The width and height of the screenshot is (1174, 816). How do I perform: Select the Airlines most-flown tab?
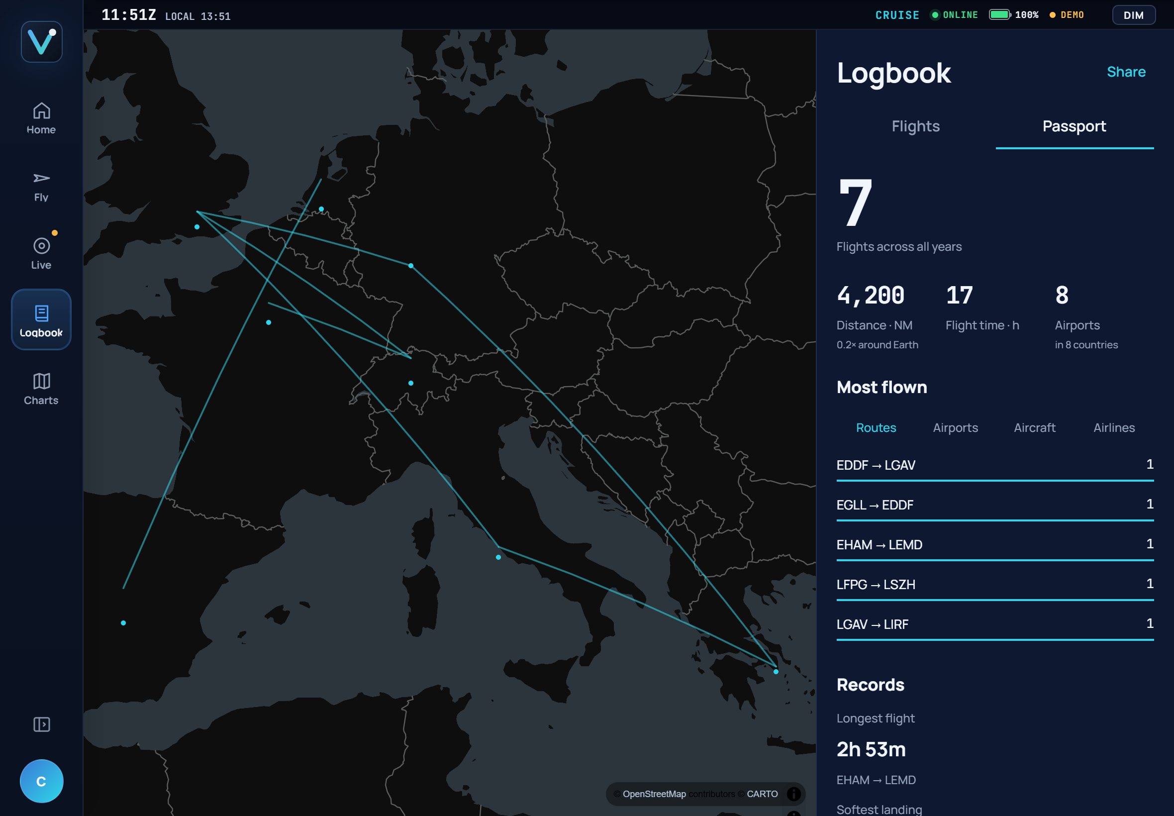coord(1114,427)
